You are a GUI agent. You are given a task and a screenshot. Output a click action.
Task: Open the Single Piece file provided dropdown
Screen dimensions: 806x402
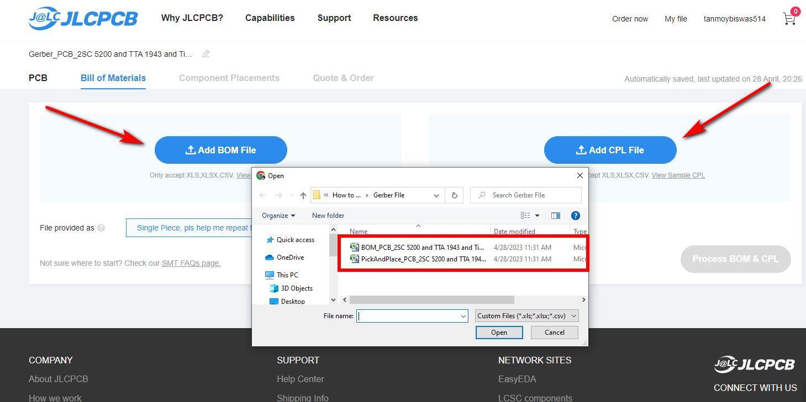(189, 228)
